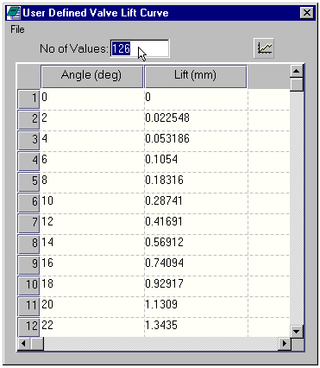The image size is (320, 368).
Task: Close the User Defined Valve Lift Curve window
Action: pos(307,13)
